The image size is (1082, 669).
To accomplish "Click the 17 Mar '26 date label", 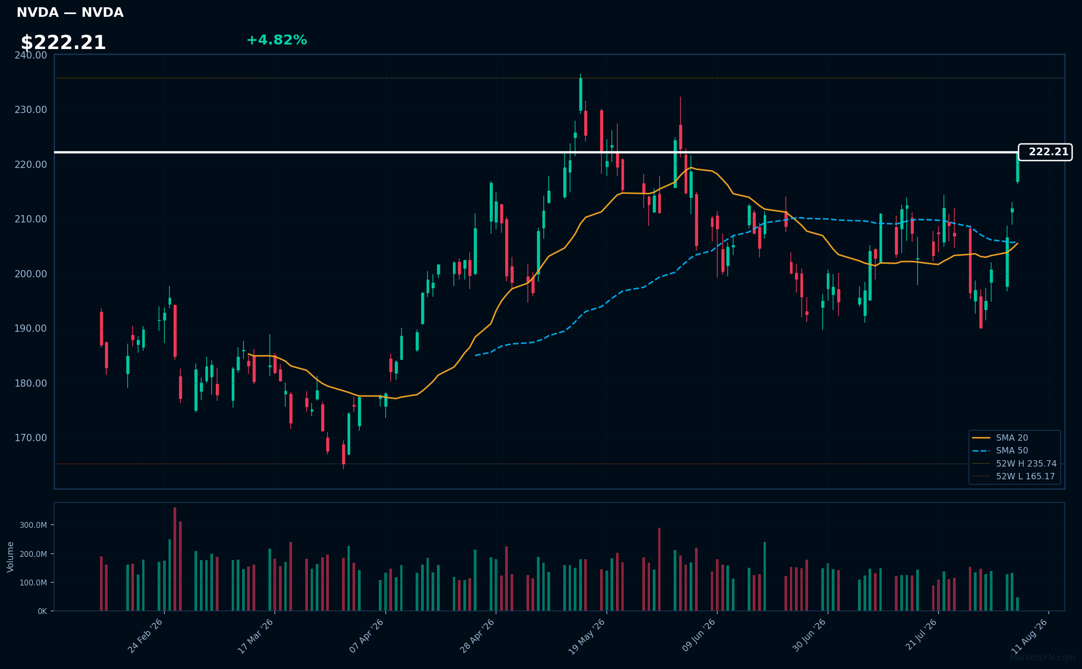I will pos(256,636).
